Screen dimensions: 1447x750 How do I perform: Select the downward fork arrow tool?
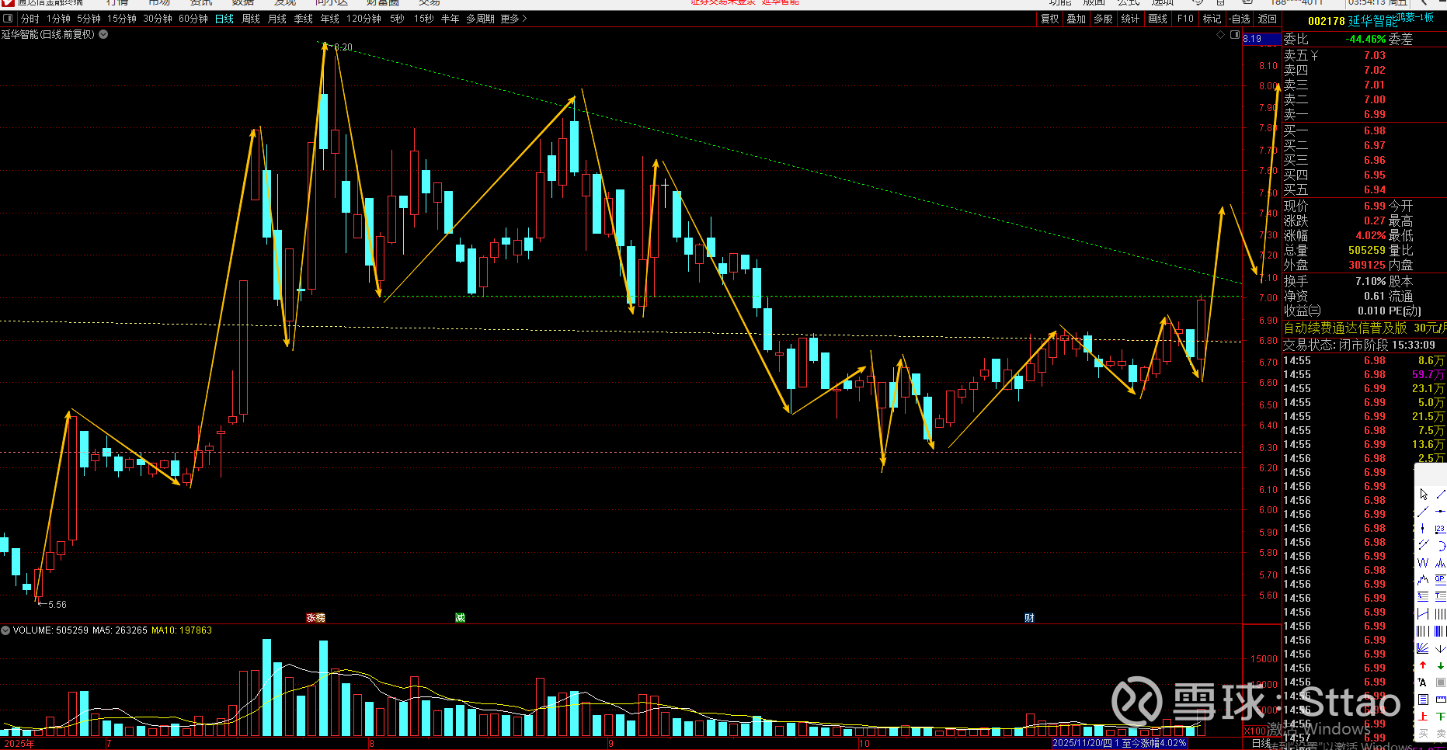1441,648
